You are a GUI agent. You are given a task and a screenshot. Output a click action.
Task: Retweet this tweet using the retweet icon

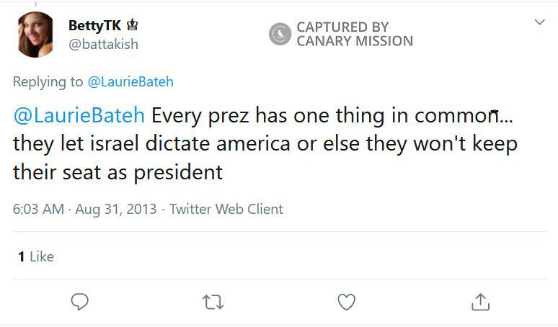[213, 301]
